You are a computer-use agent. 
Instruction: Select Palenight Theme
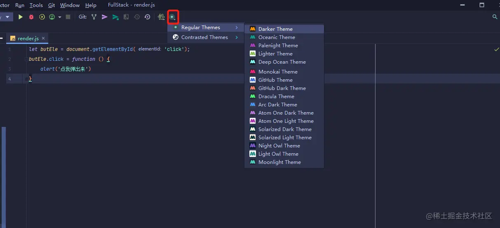pos(284,46)
